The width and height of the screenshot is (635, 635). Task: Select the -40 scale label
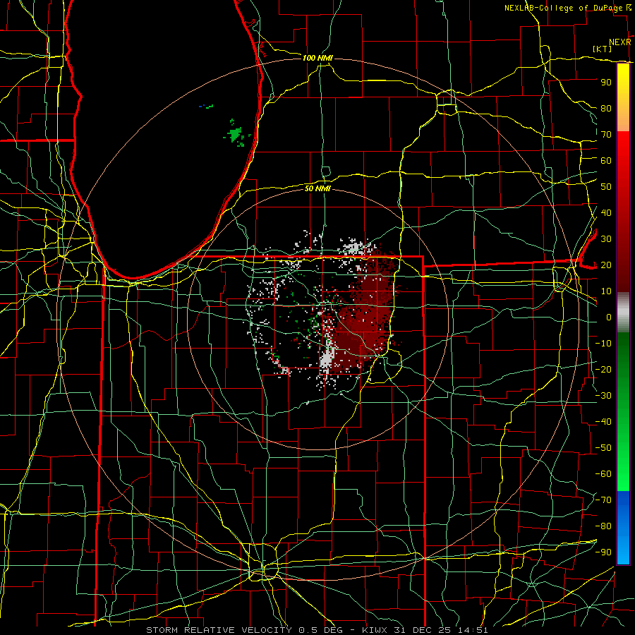(603, 422)
